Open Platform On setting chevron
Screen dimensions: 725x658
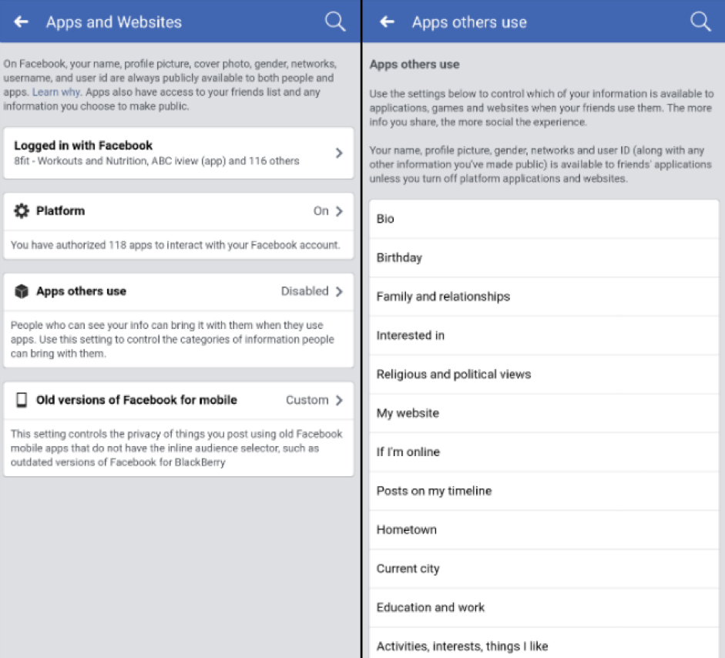pyautogui.click(x=339, y=211)
